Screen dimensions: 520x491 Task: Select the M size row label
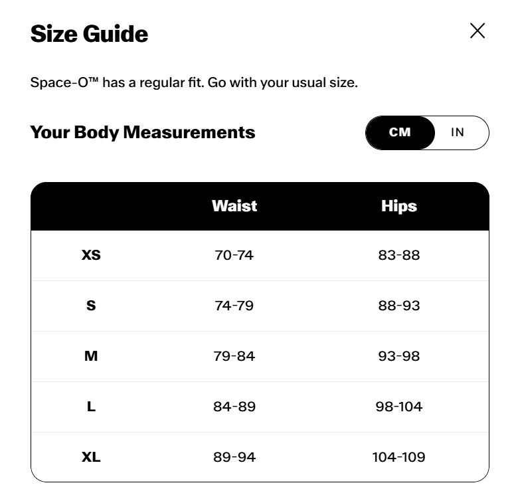[x=91, y=356]
